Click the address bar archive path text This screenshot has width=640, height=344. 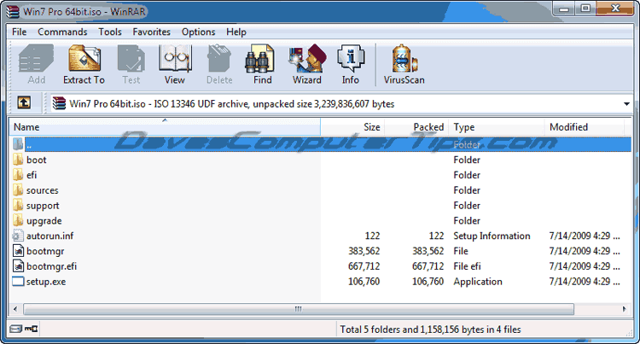(232, 104)
